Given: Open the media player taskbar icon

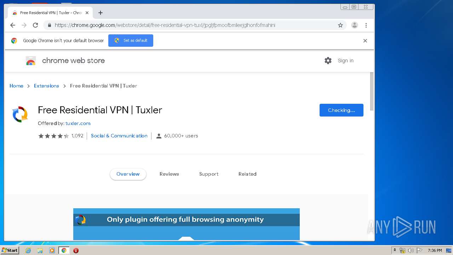Looking at the screenshot, I should pos(52,250).
